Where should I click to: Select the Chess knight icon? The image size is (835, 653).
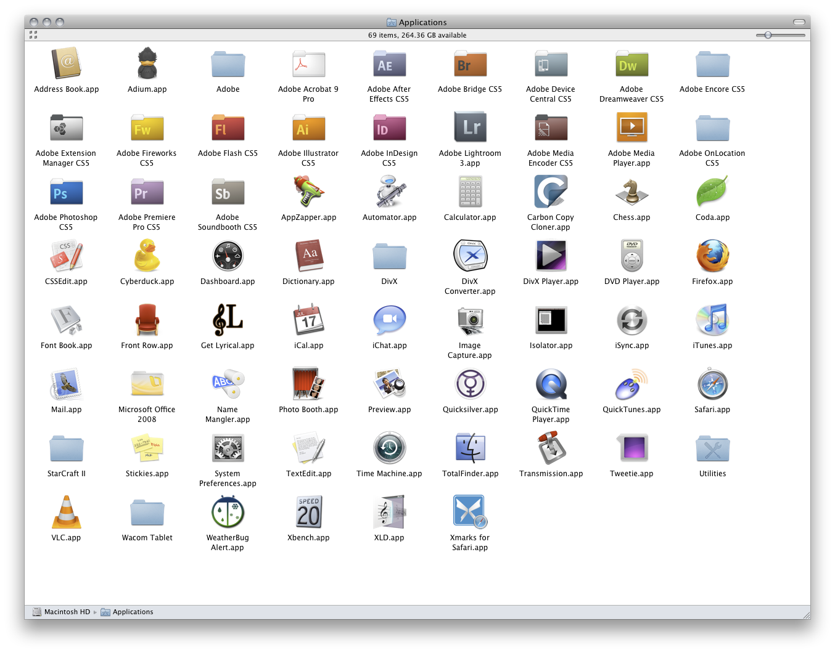tap(631, 192)
